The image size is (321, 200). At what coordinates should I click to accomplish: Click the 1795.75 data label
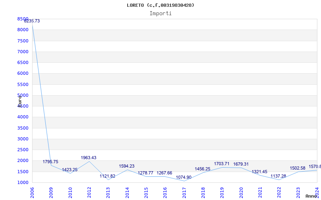pos(51,162)
